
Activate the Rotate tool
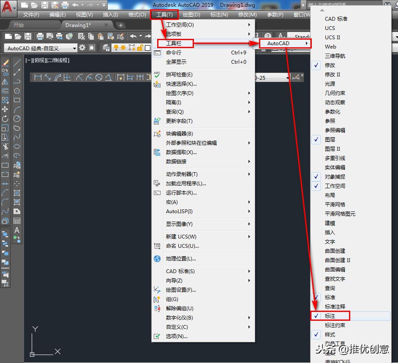pos(5,119)
